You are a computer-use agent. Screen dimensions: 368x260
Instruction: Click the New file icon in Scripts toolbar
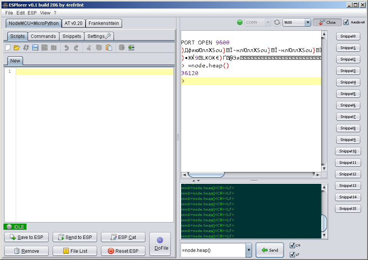[8, 48]
